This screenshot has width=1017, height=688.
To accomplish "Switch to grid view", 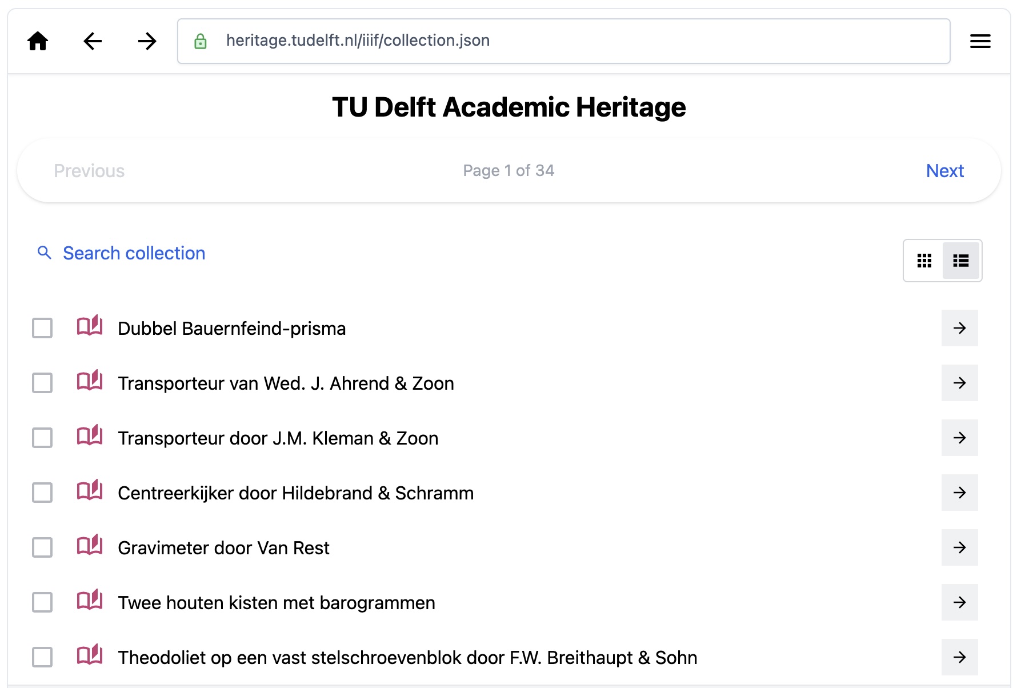I will 924,261.
